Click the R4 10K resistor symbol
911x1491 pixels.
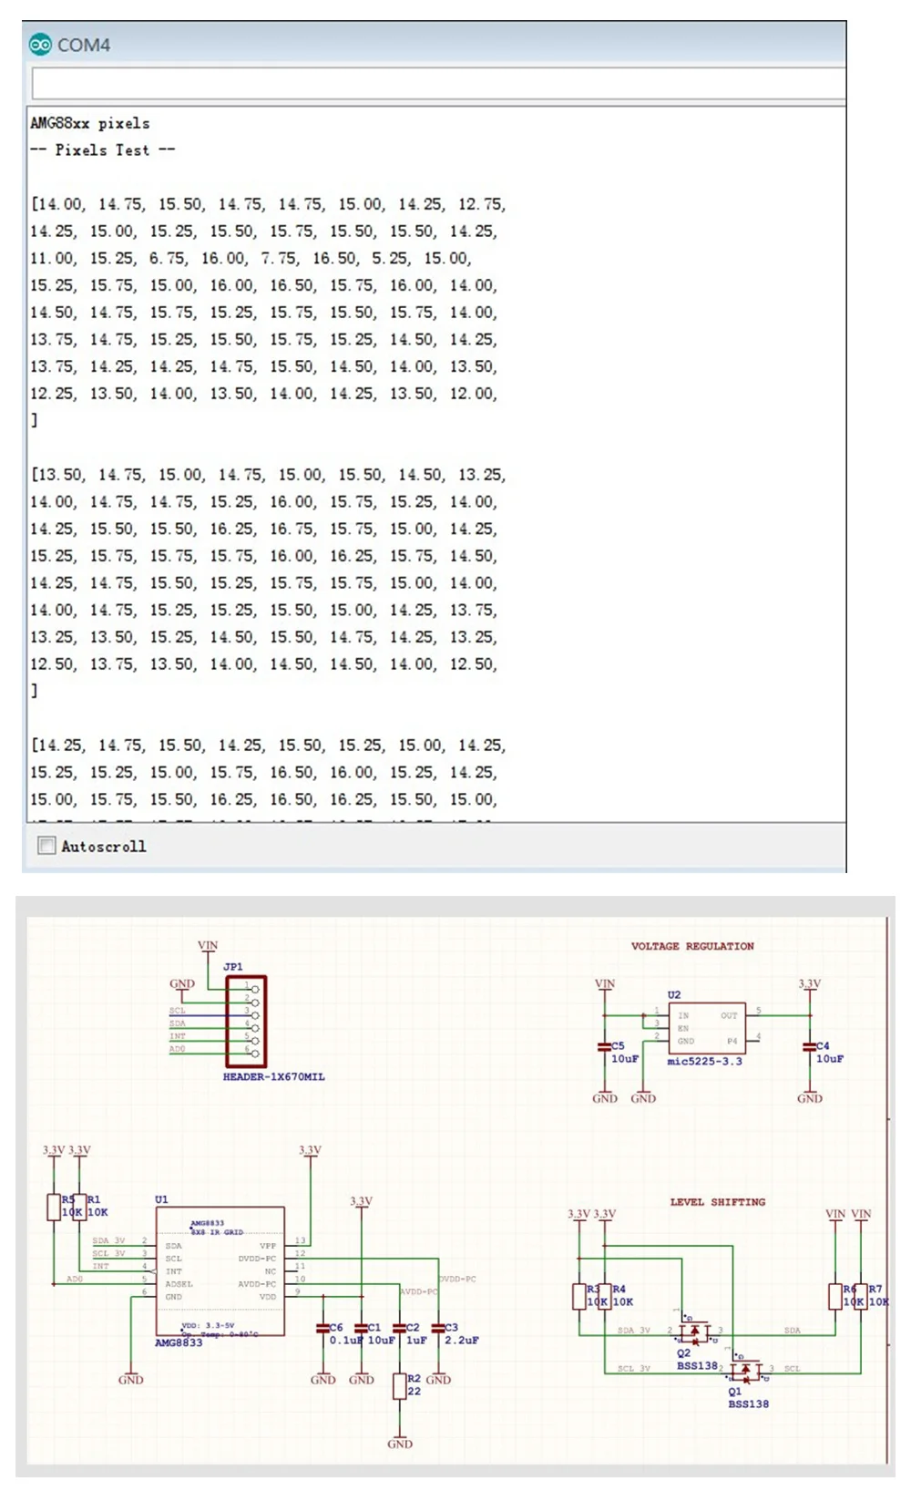(x=604, y=1297)
